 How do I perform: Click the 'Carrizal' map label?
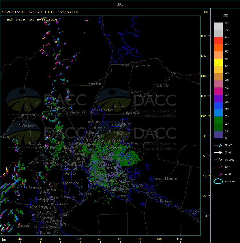pyautogui.click(x=86, y=193)
